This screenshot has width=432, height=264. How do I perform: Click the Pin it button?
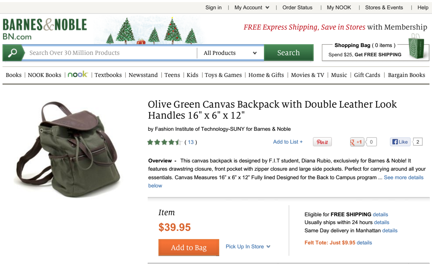tap(322, 142)
